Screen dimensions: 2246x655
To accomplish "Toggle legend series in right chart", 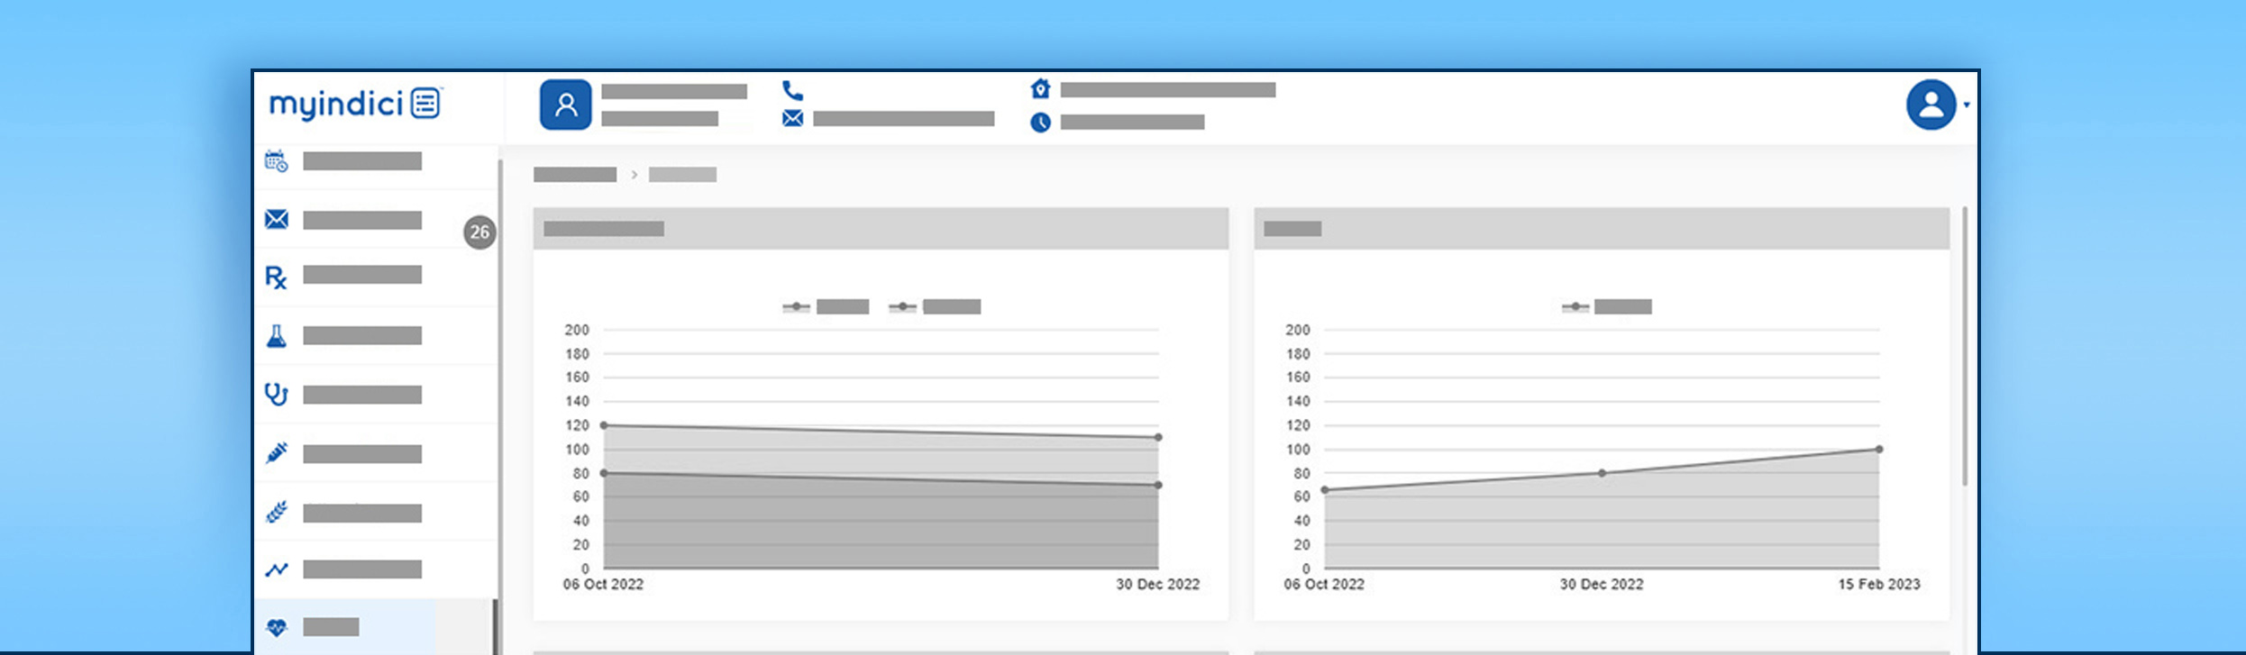I will 1607,306.
